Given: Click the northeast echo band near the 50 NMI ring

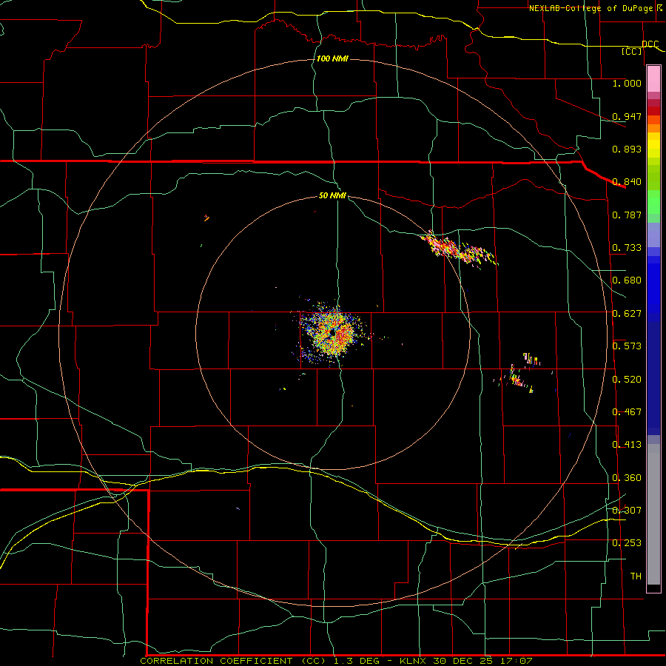Looking at the screenshot, I should (x=459, y=249).
